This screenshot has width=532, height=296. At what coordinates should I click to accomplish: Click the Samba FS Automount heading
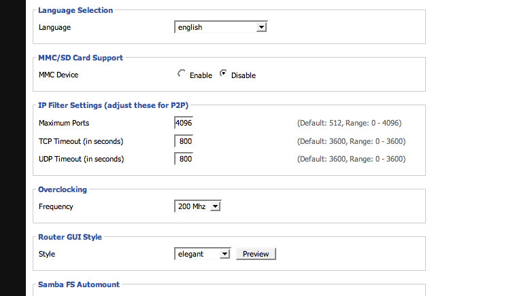click(x=79, y=284)
